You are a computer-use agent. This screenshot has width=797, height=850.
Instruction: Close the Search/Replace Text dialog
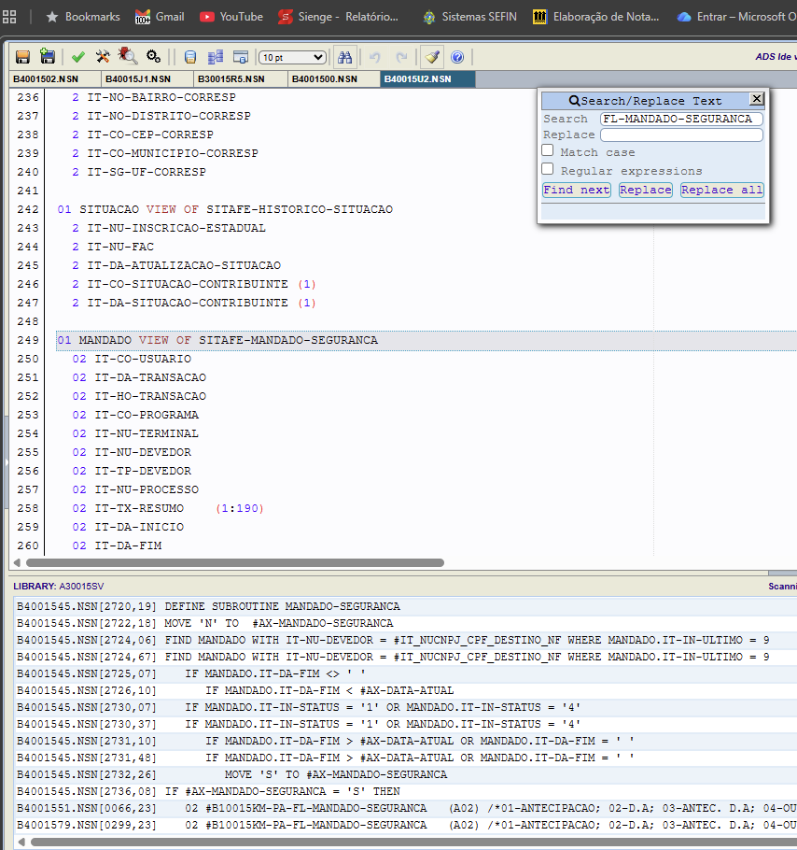point(757,99)
